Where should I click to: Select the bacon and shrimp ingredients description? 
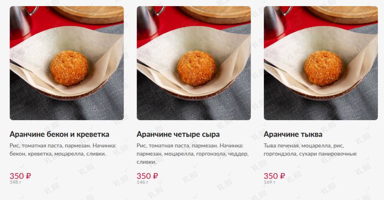click(63, 150)
